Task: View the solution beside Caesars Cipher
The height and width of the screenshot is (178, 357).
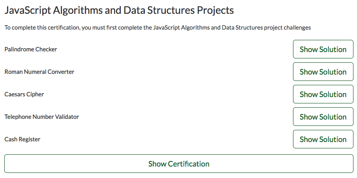Action: [323, 94]
